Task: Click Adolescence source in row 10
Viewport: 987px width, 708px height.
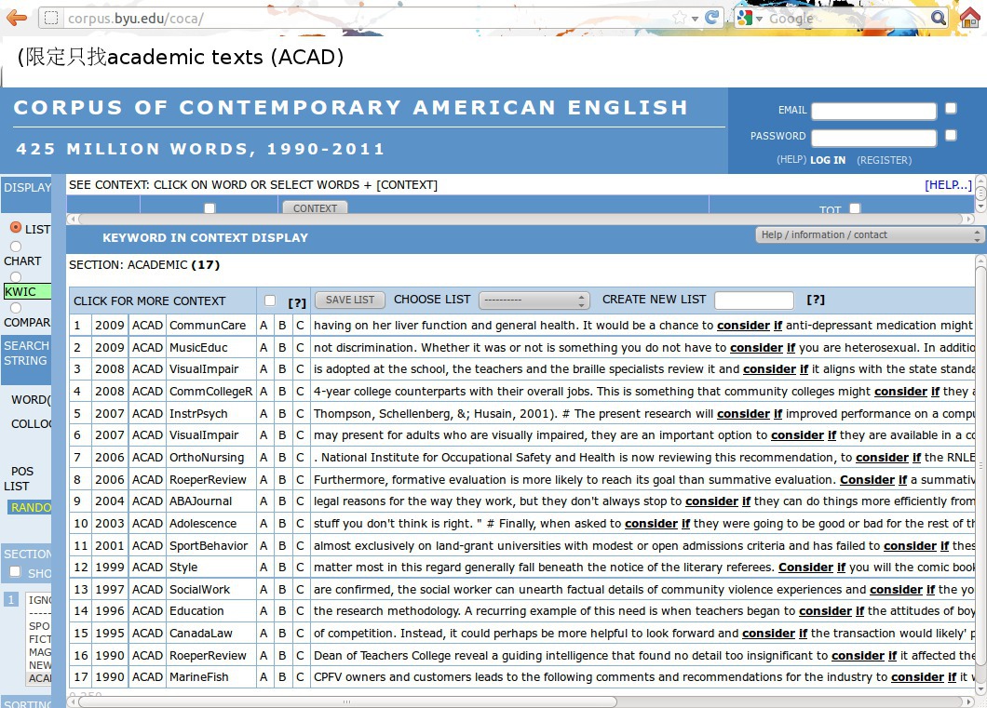Action: [203, 523]
